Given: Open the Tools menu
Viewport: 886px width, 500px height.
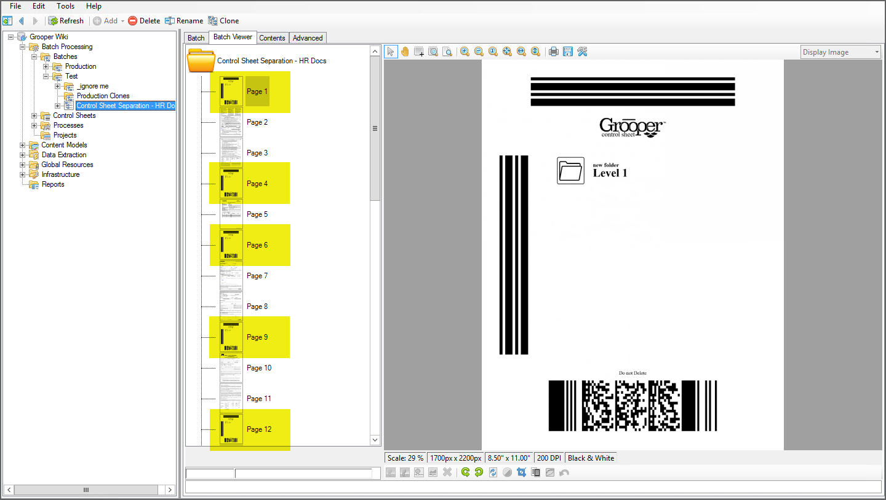Looking at the screenshot, I should [x=66, y=6].
